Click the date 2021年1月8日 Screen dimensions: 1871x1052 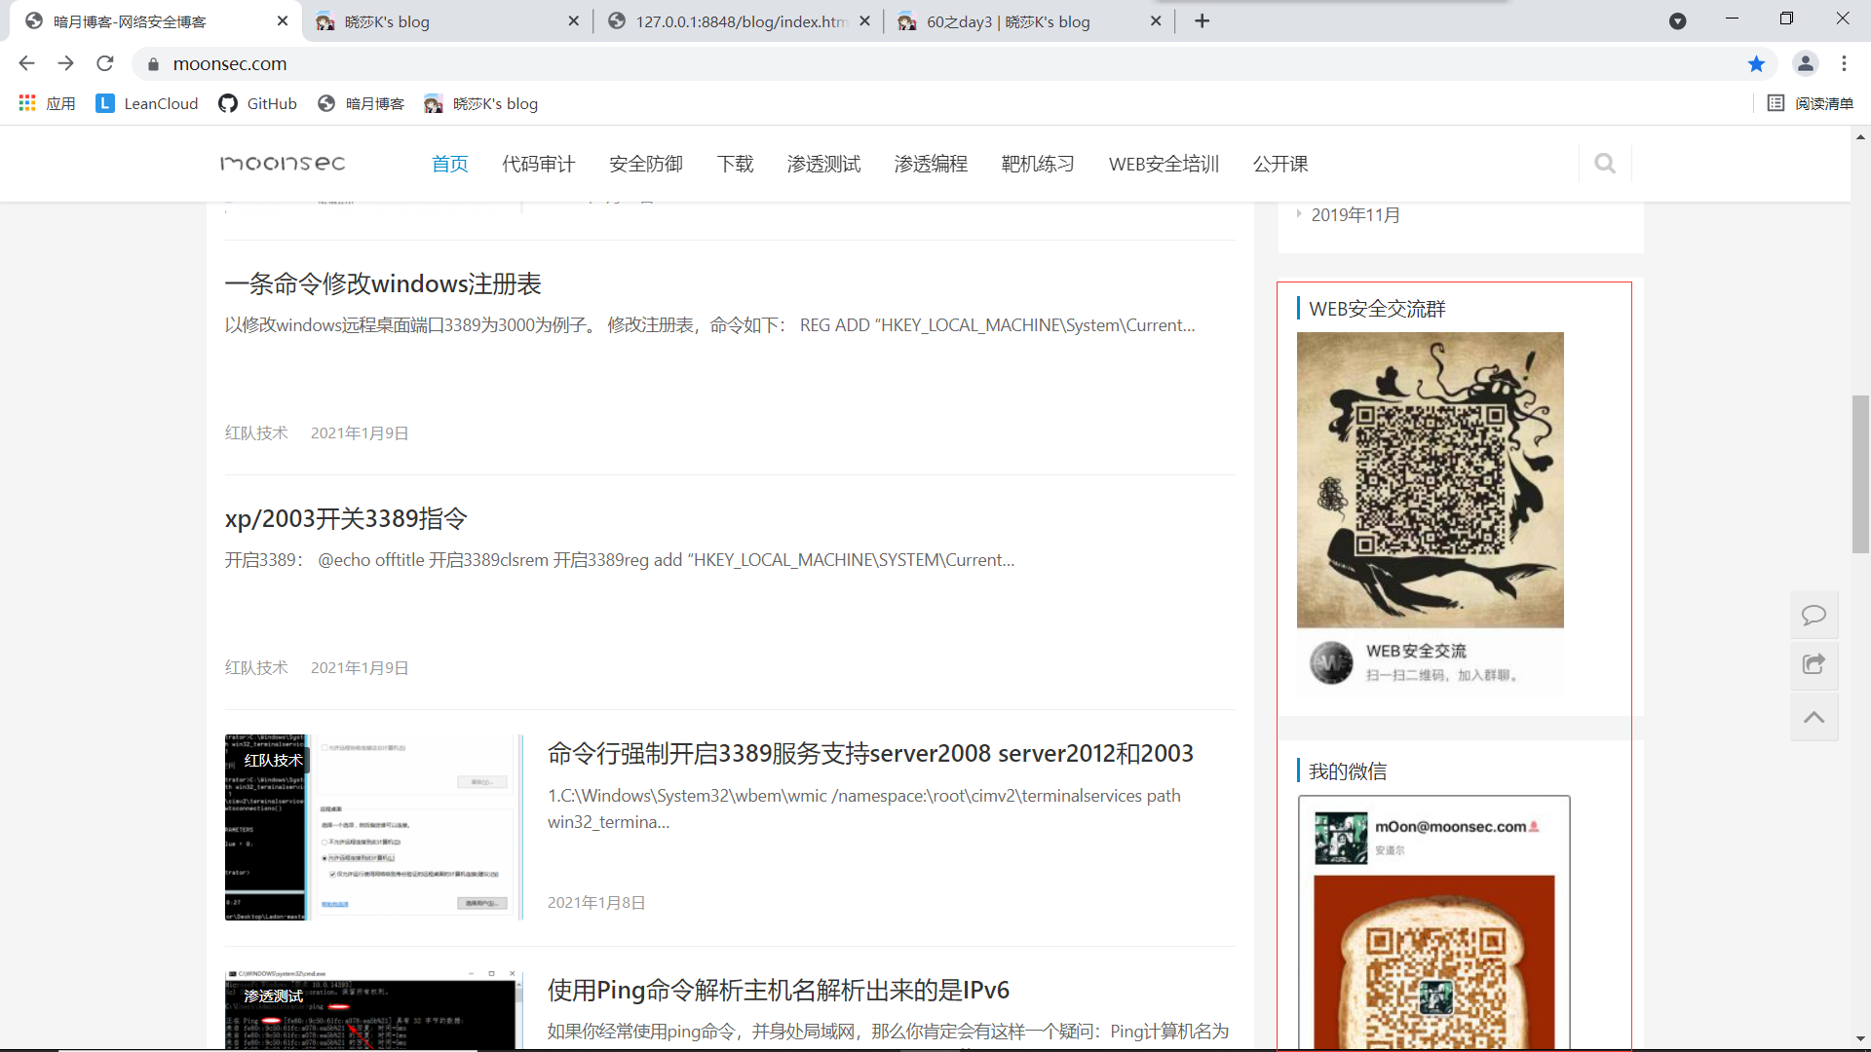pos(596,902)
